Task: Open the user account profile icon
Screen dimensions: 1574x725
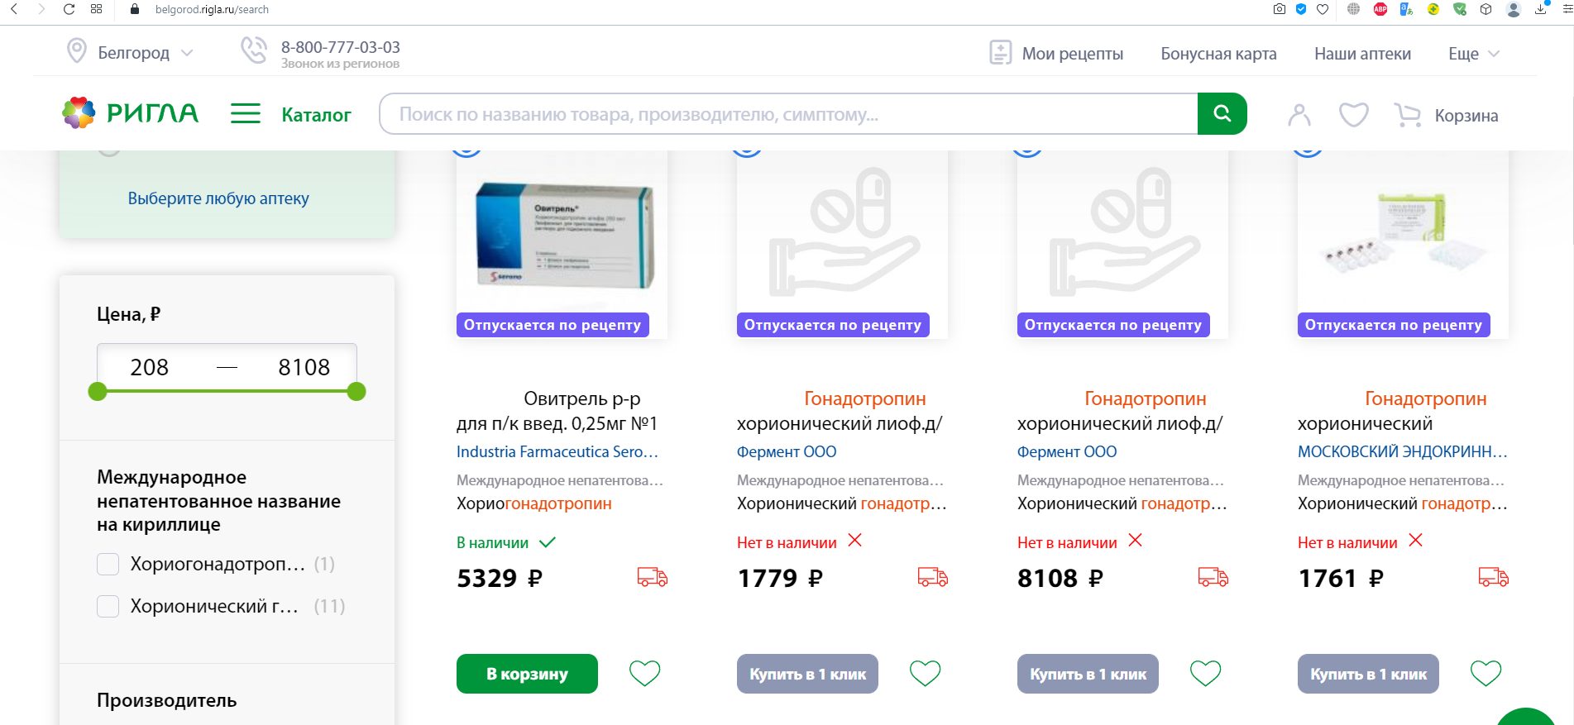Action: tap(1299, 115)
